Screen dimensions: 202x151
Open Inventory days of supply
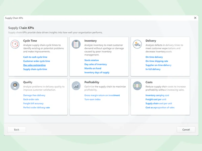click(97, 72)
